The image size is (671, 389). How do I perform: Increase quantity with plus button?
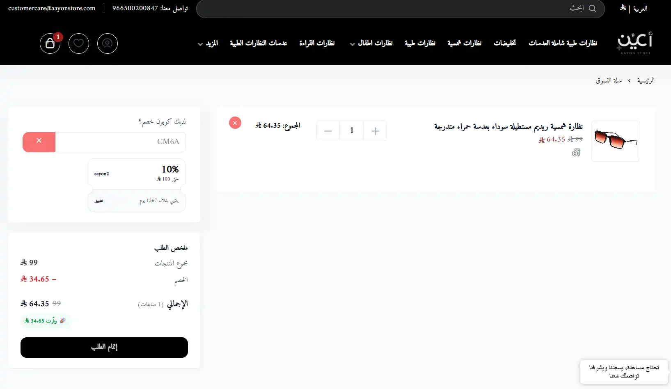[x=375, y=131]
